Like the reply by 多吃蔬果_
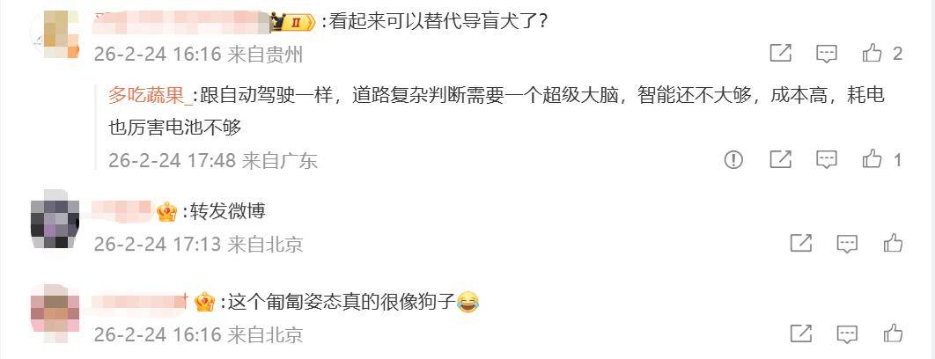935x359 pixels. click(872, 159)
